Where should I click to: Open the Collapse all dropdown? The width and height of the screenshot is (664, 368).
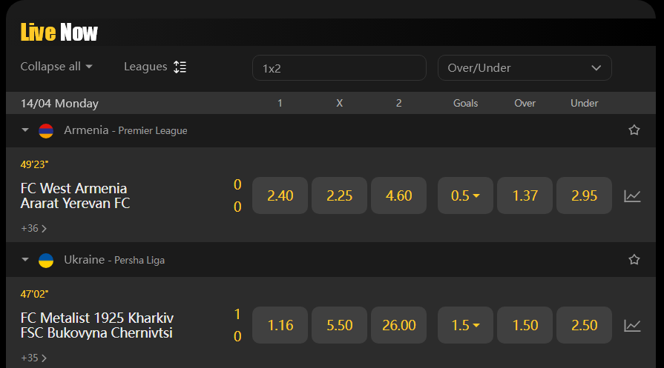click(56, 67)
